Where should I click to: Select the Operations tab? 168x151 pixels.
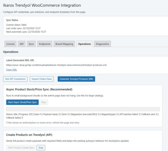pos(85,44)
